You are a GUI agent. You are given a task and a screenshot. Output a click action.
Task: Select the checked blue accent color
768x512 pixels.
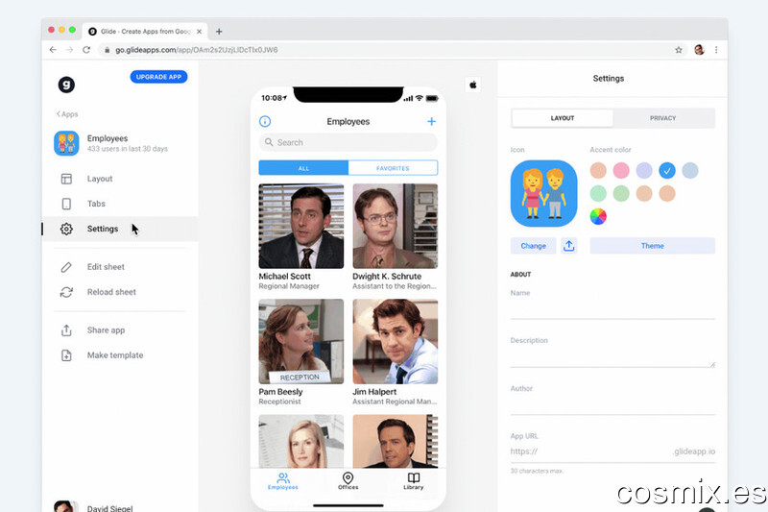pos(667,170)
